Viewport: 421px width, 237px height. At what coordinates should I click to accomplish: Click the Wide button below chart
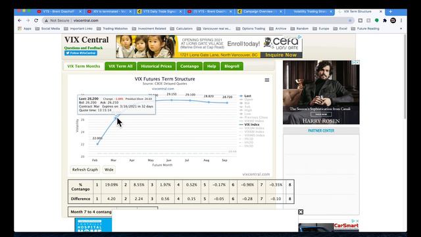click(109, 170)
